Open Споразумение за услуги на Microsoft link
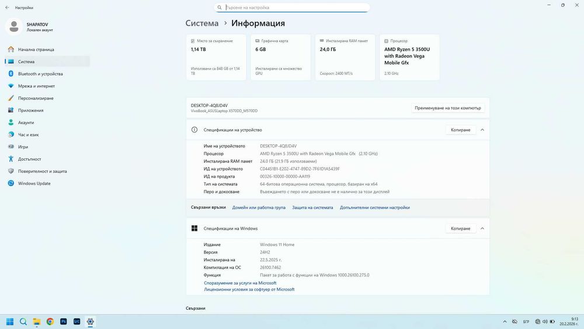This screenshot has height=329, width=584. (x=240, y=283)
